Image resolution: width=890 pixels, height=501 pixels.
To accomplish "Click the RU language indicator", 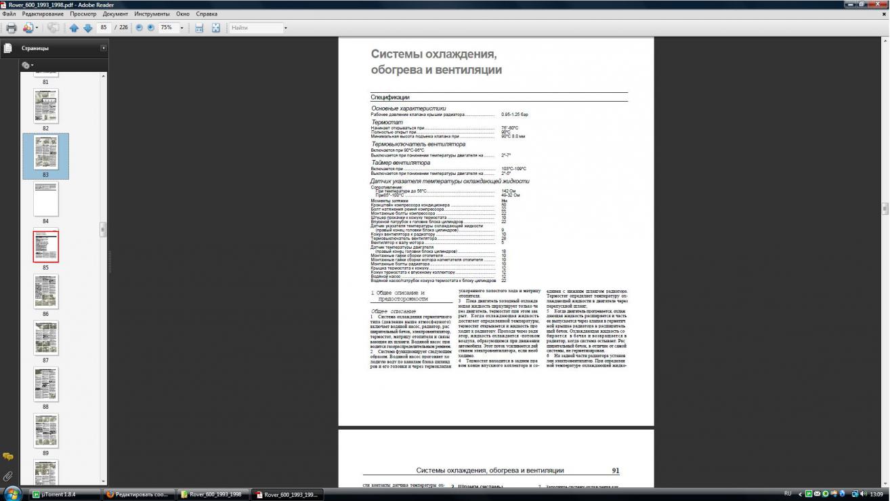I will point(788,494).
